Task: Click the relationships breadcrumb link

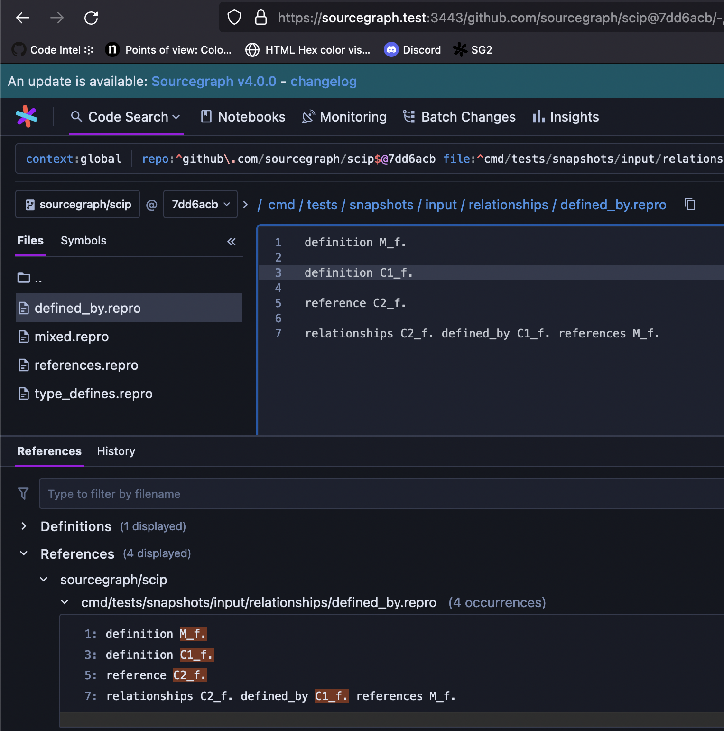Action: tap(509, 205)
